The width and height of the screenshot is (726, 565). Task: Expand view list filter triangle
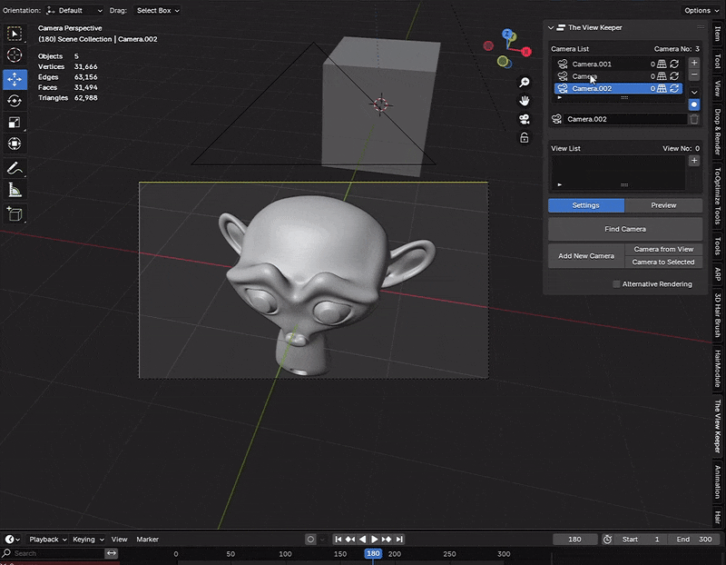[560, 184]
